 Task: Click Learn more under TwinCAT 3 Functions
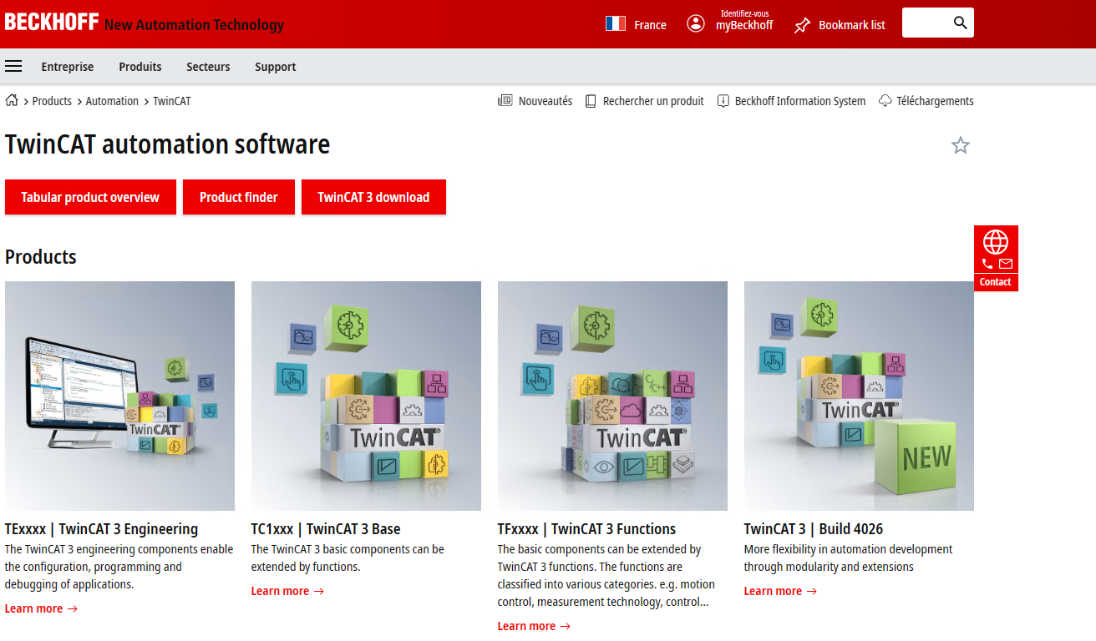(x=534, y=626)
